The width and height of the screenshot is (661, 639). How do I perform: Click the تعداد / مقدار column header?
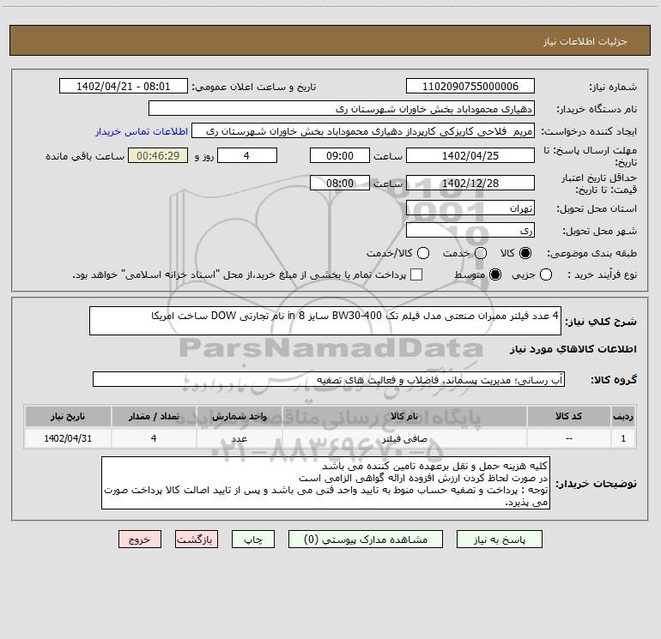tap(154, 416)
